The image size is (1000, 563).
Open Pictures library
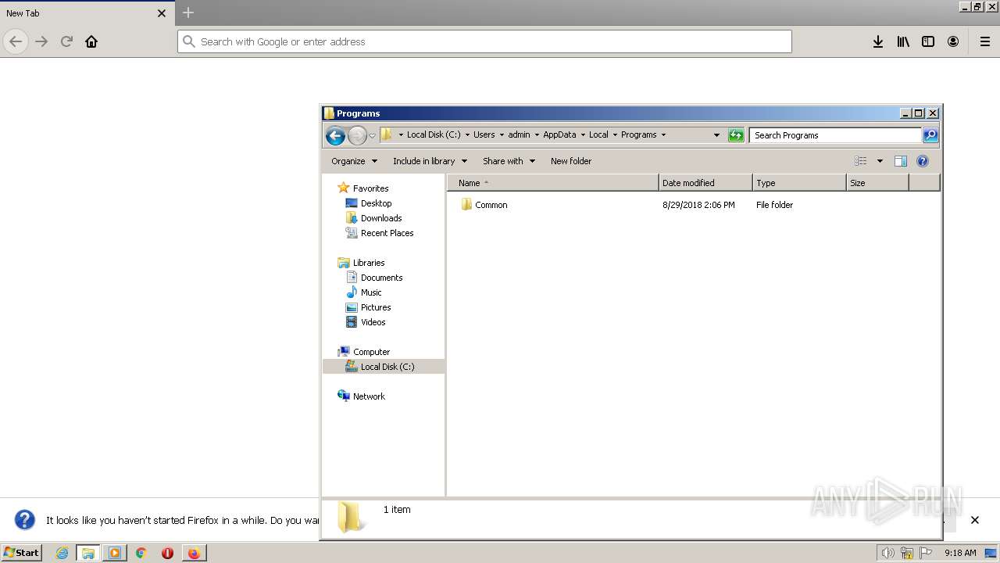point(376,307)
